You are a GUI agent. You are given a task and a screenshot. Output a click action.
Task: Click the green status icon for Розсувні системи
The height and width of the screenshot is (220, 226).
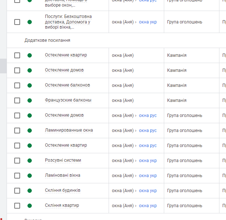point(30,161)
